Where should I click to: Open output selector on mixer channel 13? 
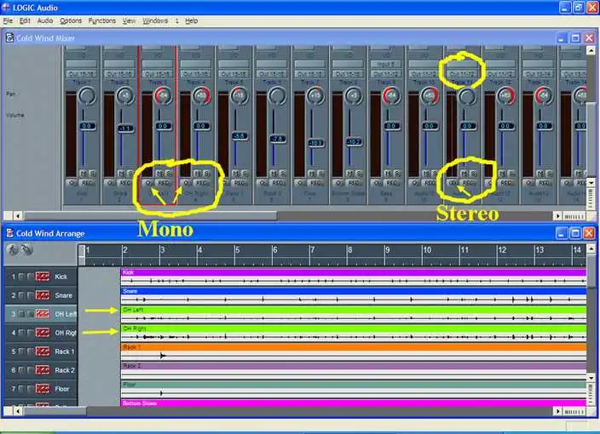539,74
